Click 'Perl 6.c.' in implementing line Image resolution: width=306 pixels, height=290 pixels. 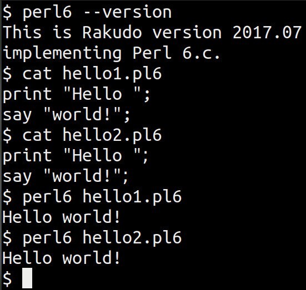pos(177,53)
